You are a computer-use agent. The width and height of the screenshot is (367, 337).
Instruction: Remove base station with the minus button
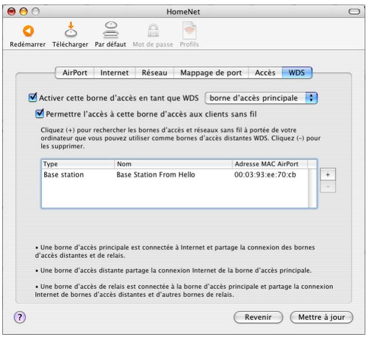pos(327,187)
